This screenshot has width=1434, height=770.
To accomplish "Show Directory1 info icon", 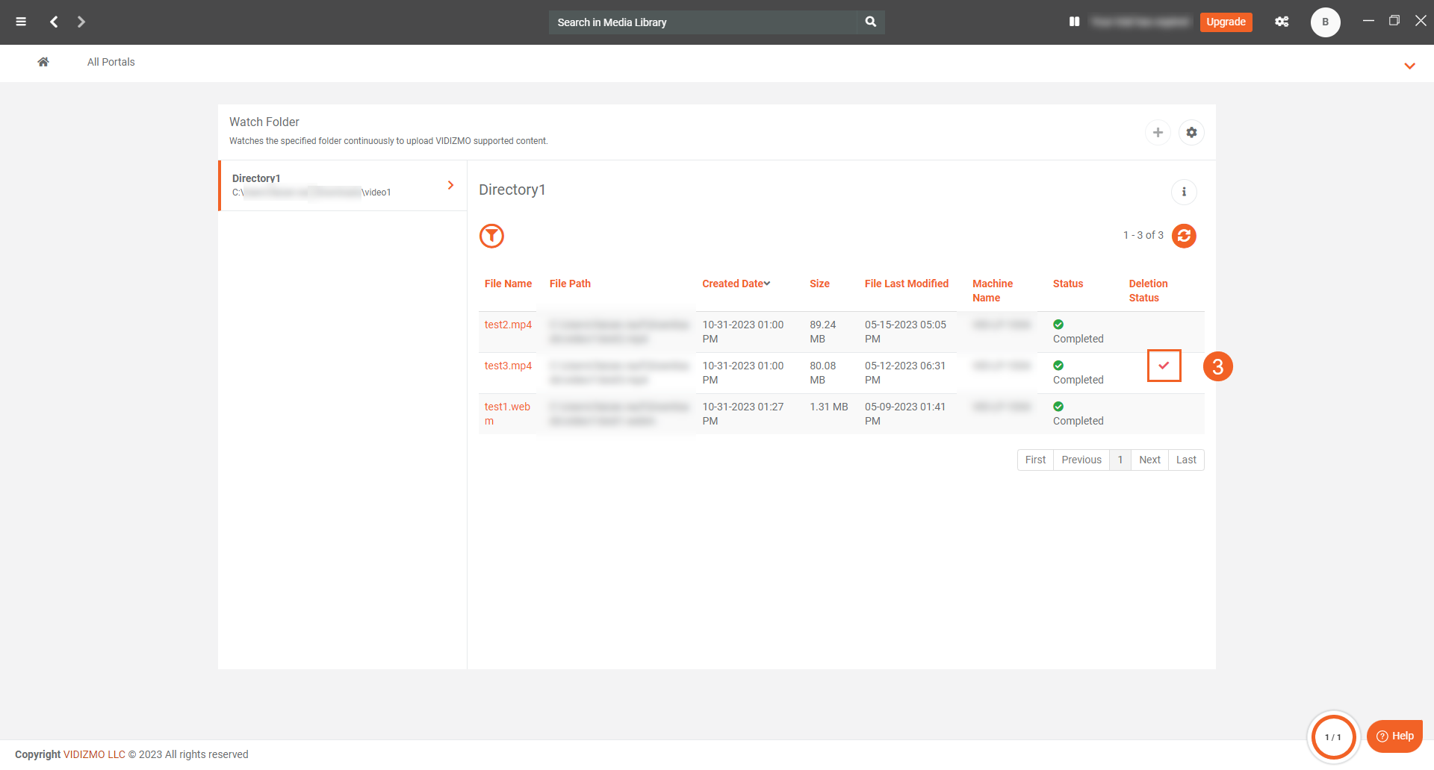I will 1184,192.
